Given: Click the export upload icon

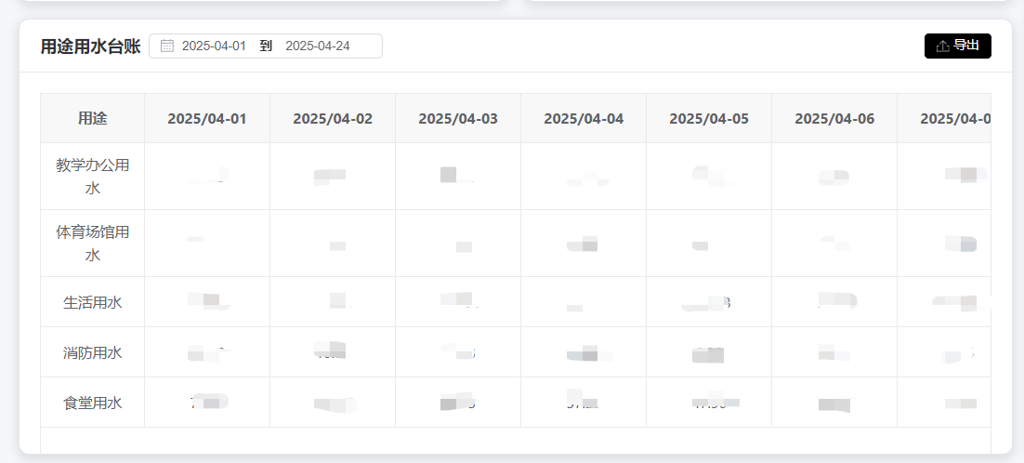Looking at the screenshot, I should coord(942,46).
